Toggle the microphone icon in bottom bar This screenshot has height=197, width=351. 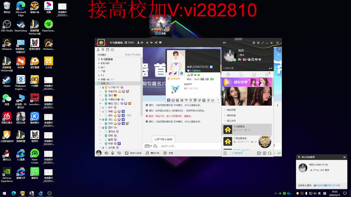[112, 153]
